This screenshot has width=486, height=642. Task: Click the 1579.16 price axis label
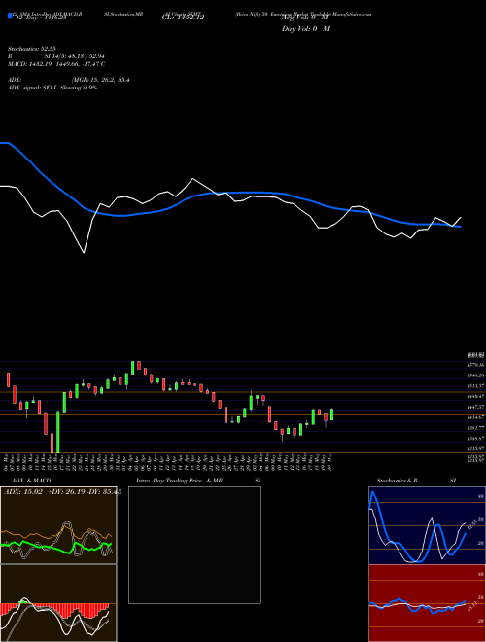(476, 365)
